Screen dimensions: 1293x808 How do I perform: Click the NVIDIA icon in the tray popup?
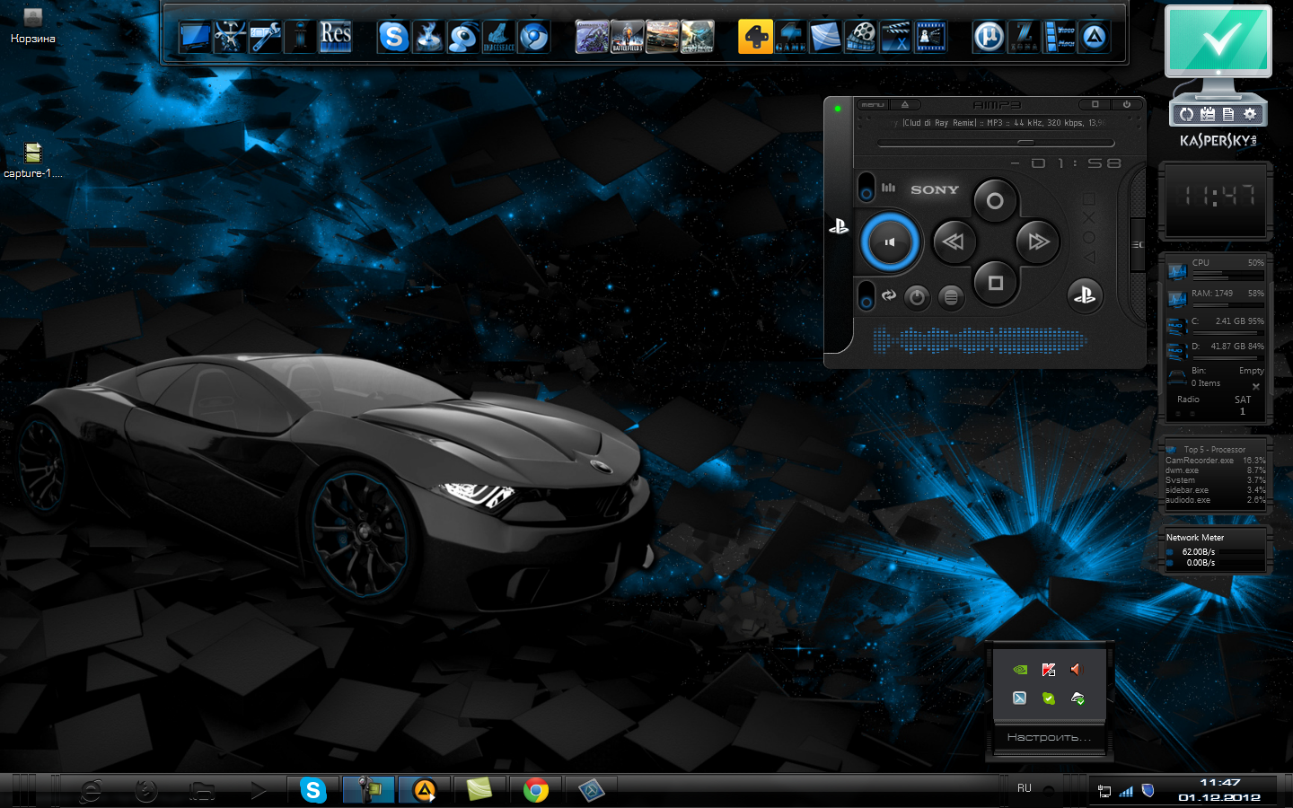tap(1020, 670)
